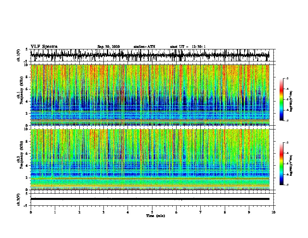Image resolution: width=308 pixels, height=238 pixels.
Task: Click time axis tick label "5"
Action: point(152,212)
